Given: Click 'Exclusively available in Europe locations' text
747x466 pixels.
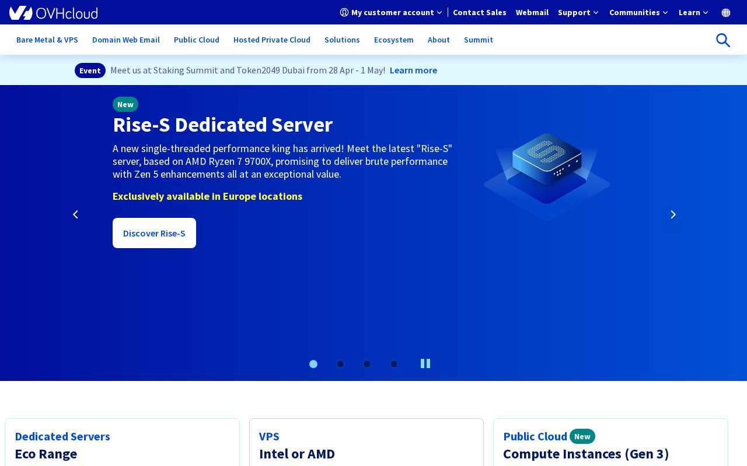Looking at the screenshot, I should [x=207, y=196].
